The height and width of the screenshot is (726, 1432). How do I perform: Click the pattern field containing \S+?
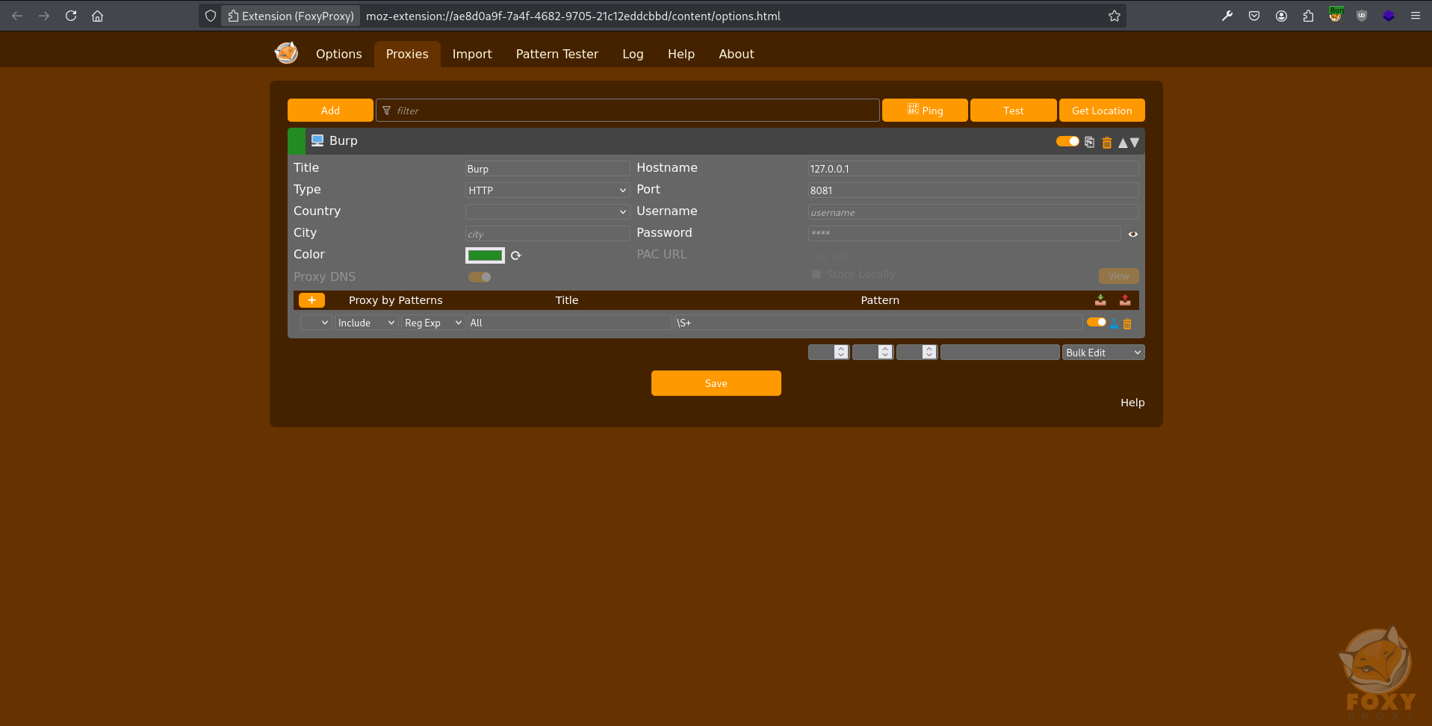tap(878, 323)
